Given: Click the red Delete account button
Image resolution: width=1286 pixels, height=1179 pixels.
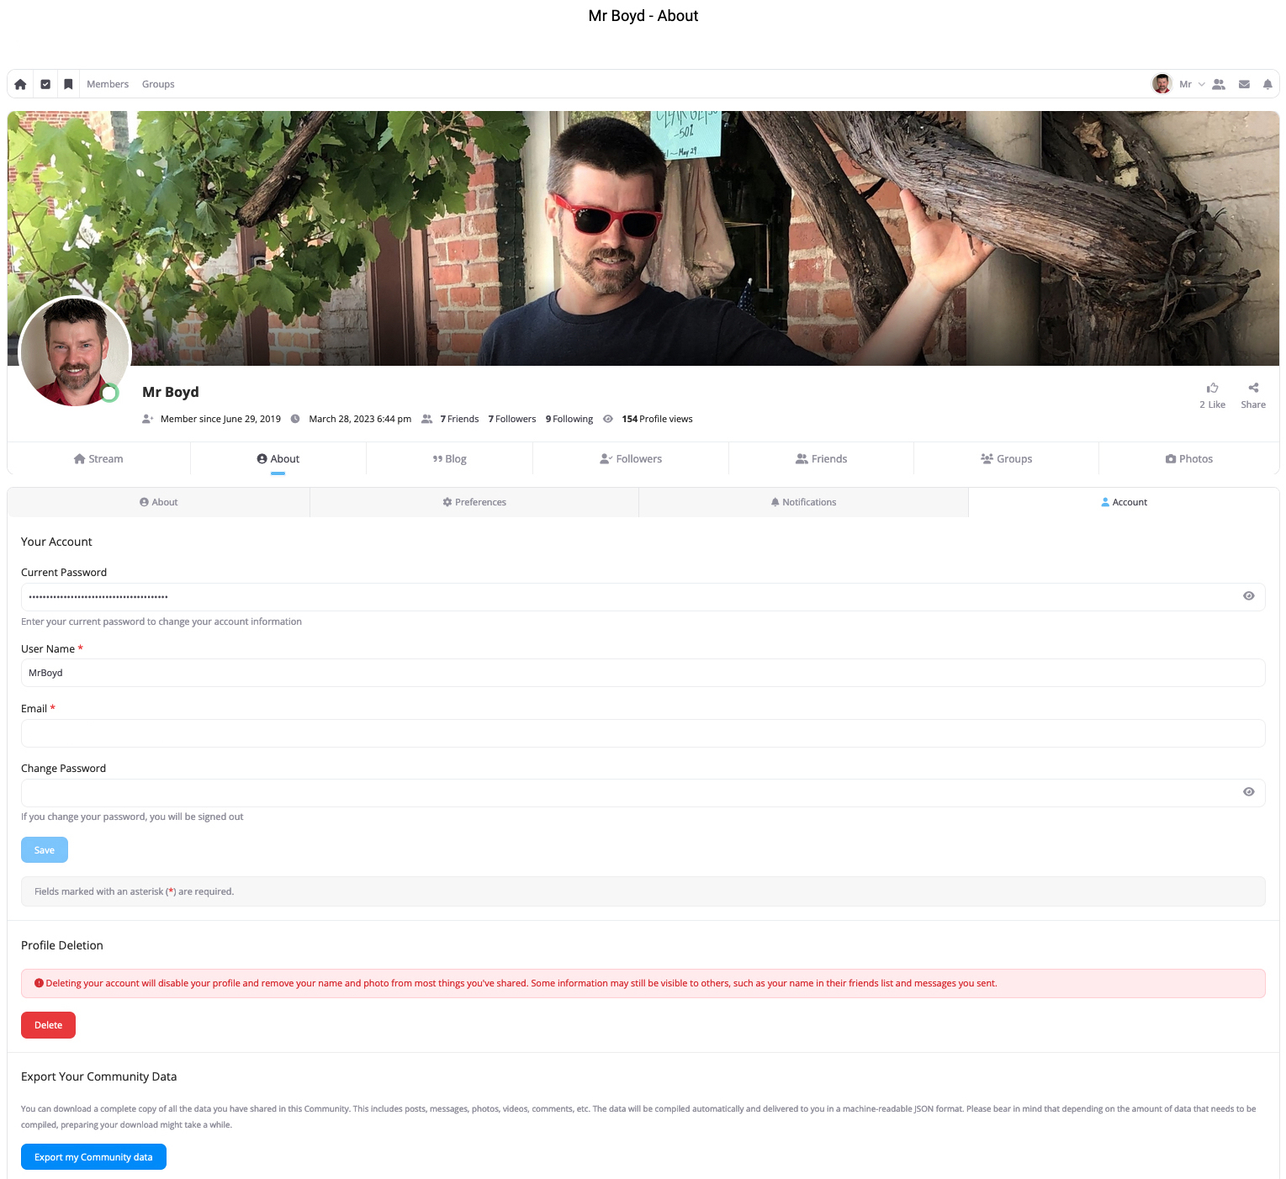Looking at the screenshot, I should (48, 1025).
